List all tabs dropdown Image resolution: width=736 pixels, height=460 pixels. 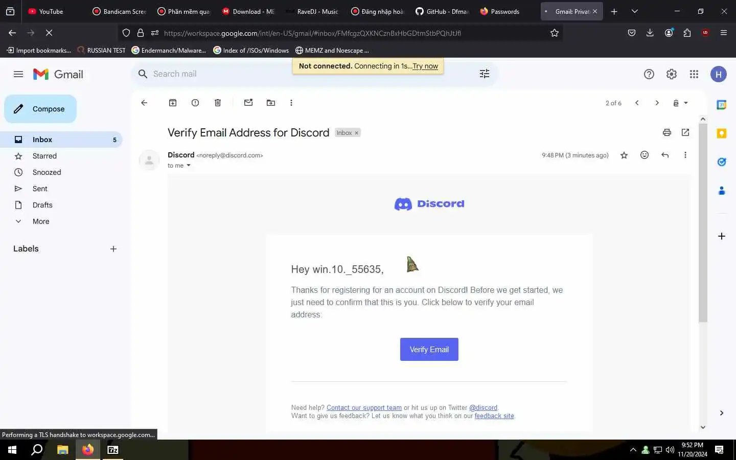[635, 11]
